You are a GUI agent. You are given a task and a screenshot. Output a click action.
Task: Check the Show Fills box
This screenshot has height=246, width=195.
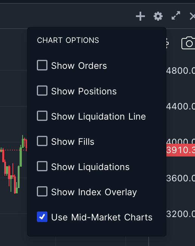[42, 141]
